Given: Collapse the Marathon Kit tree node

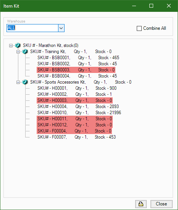Looking at the screenshot, I should tap(11, 45).
